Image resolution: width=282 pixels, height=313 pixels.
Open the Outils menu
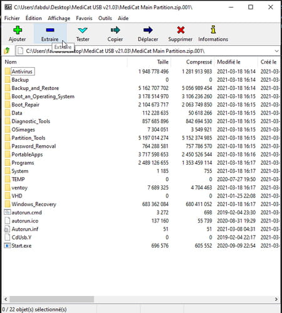pos(105,18)
